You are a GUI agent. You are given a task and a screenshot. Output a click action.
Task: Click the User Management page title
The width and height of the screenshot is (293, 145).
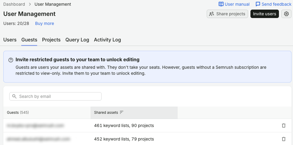click(x=29, y=14)
